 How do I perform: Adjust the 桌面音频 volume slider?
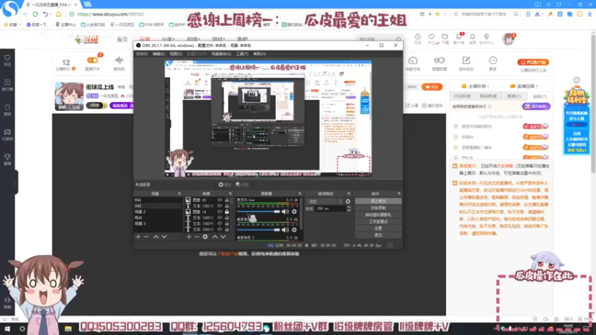click(259, 230)
